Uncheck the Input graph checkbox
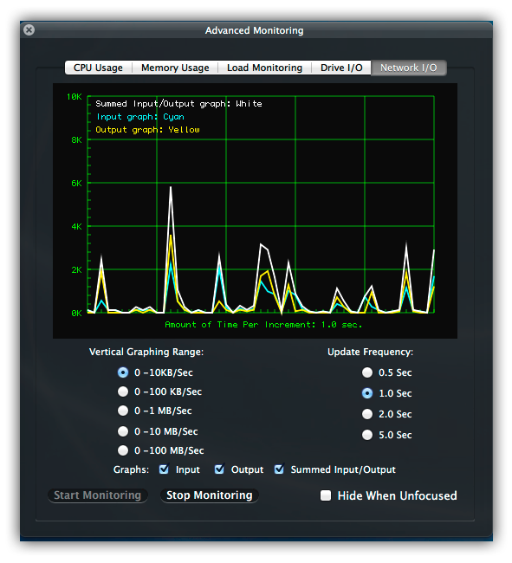 point(164,469)
